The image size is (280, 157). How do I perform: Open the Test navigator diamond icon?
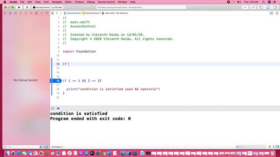point(31,13)
